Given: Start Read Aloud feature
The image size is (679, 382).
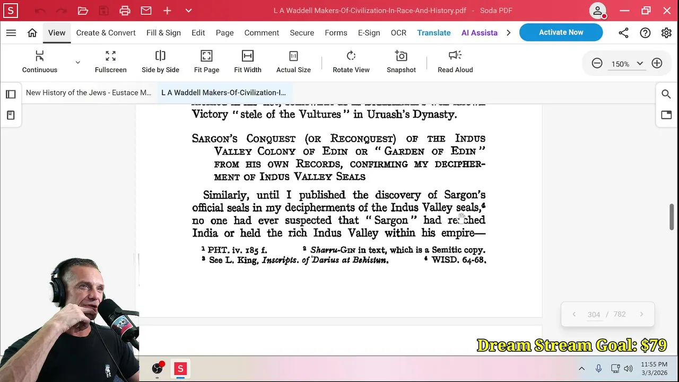Looking at the screenshot, I should pos(455,62).
